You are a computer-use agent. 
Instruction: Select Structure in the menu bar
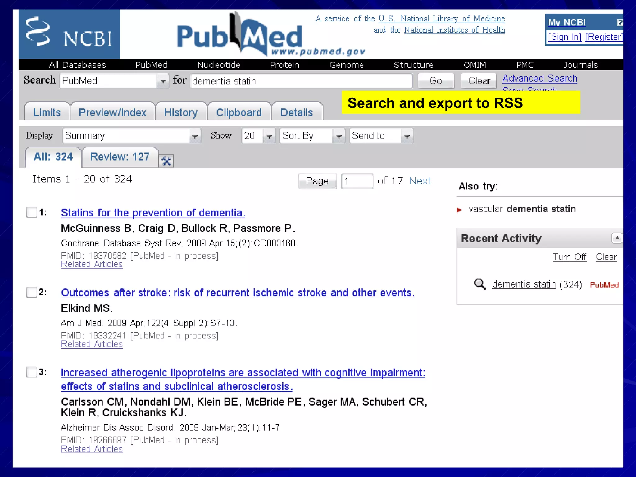pyautogui.click(x=413, y=65)
